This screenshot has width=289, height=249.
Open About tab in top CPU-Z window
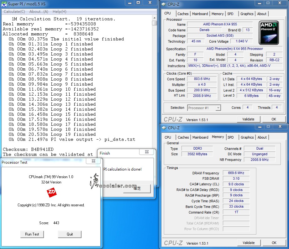pos(262,14)
